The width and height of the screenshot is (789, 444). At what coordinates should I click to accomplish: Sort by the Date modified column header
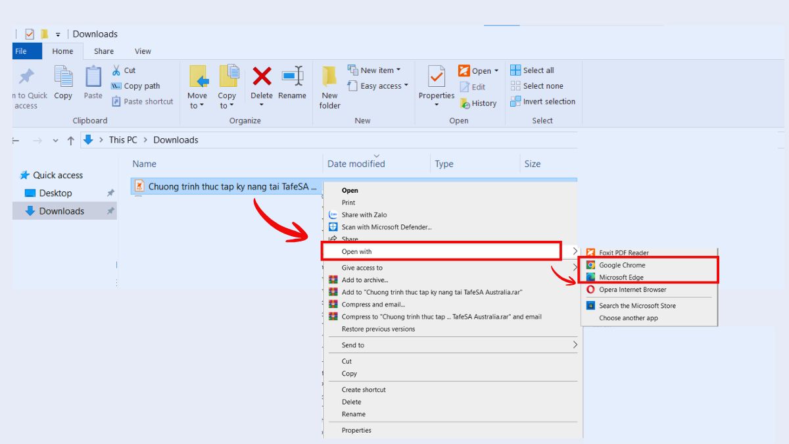coord(356,164)
